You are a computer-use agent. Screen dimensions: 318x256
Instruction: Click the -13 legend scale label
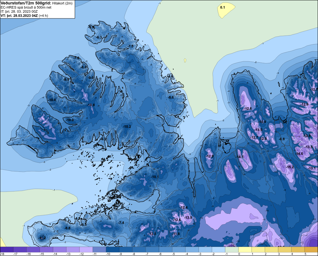(69, 254)
